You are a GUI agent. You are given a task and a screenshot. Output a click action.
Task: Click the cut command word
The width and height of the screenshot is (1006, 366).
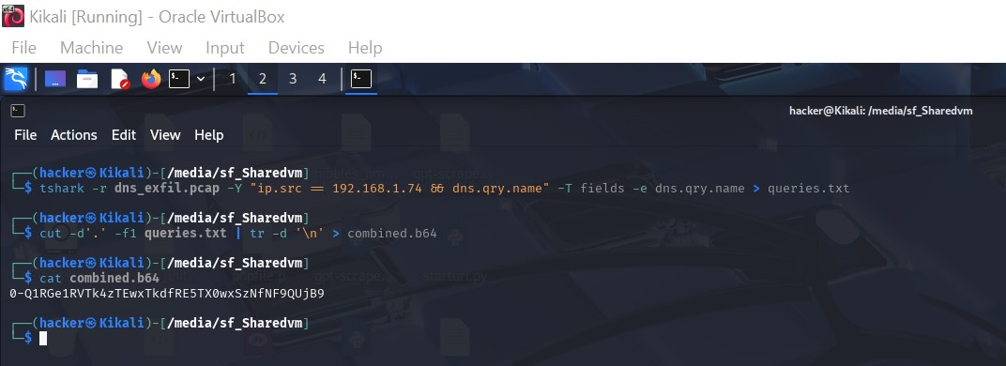pyautogui.click(x=50, y=233)
